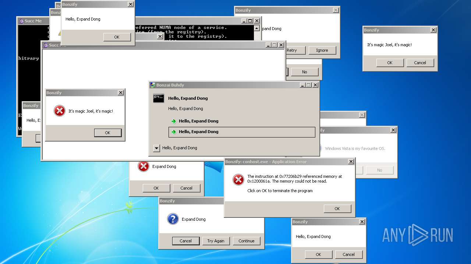
Task: Click the purple icon in the Succ Me console title bar
Action: [21, 21]
